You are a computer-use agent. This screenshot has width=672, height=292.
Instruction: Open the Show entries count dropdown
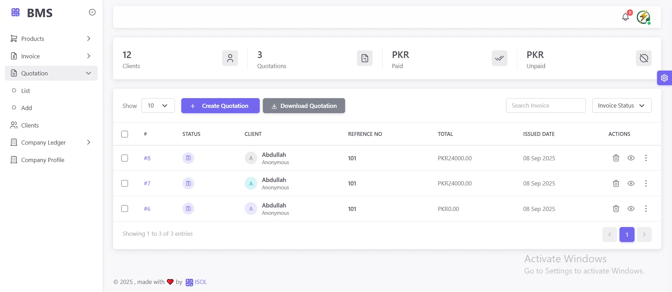click(x=158, y=105)
